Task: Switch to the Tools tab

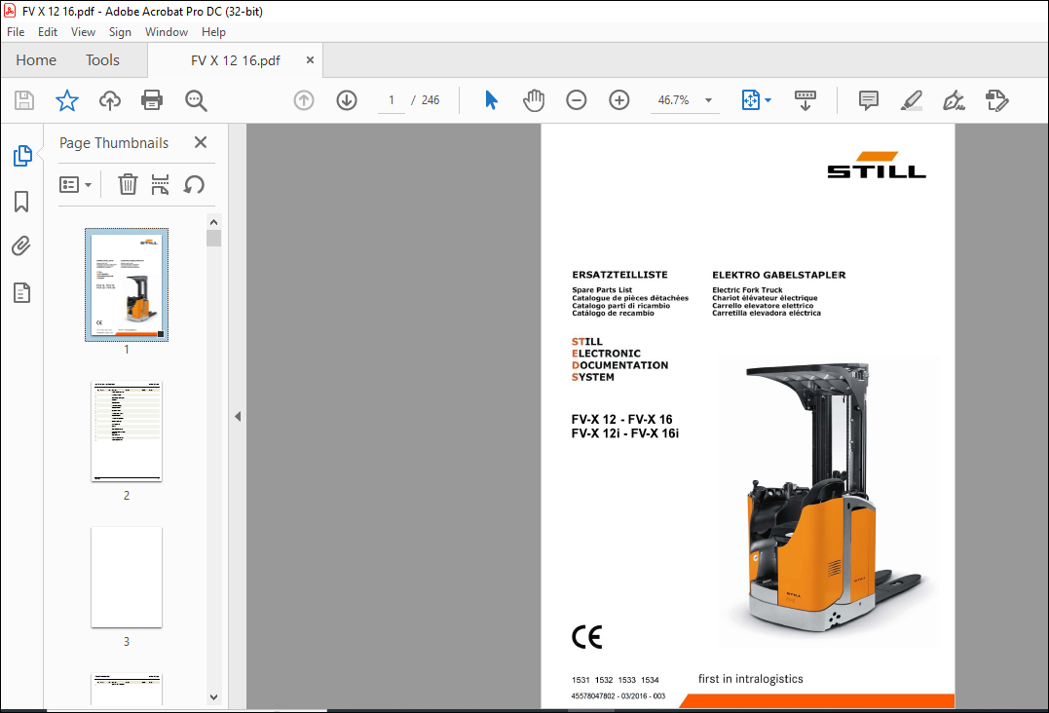Action: click(x=102, y=60)
